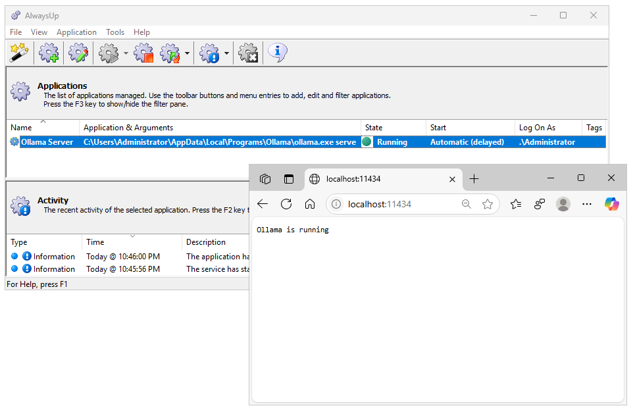Start the application using the gear-play icon
The width and height of the screenshot is (633, 410).
(x=109, y=53)
